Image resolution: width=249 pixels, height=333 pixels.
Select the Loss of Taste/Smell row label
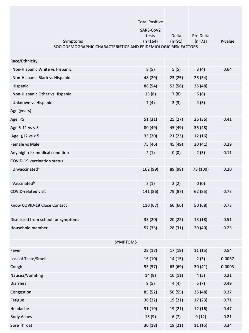[28, 259]
